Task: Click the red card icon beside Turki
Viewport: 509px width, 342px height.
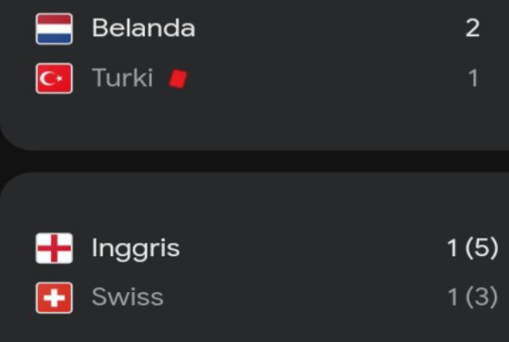Action: [178, 78]
